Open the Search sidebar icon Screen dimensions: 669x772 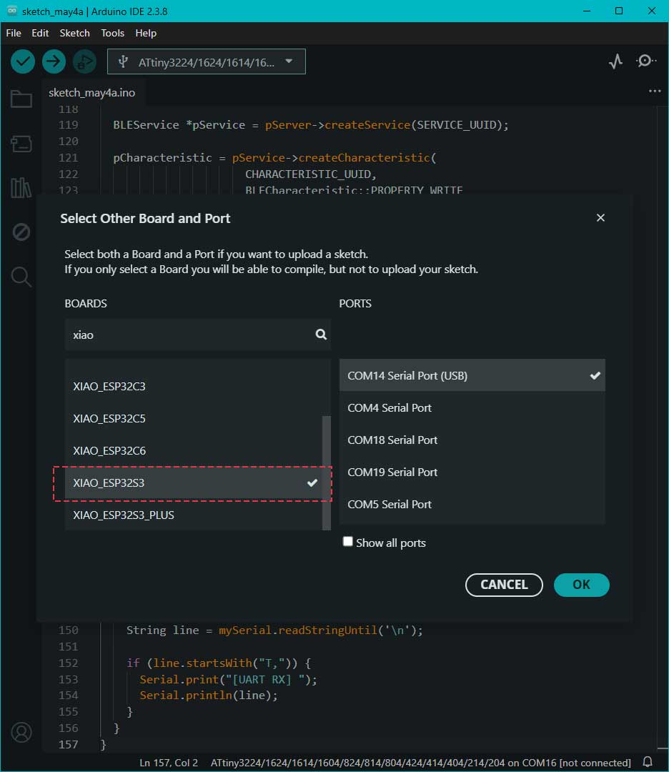coord(21,277)
